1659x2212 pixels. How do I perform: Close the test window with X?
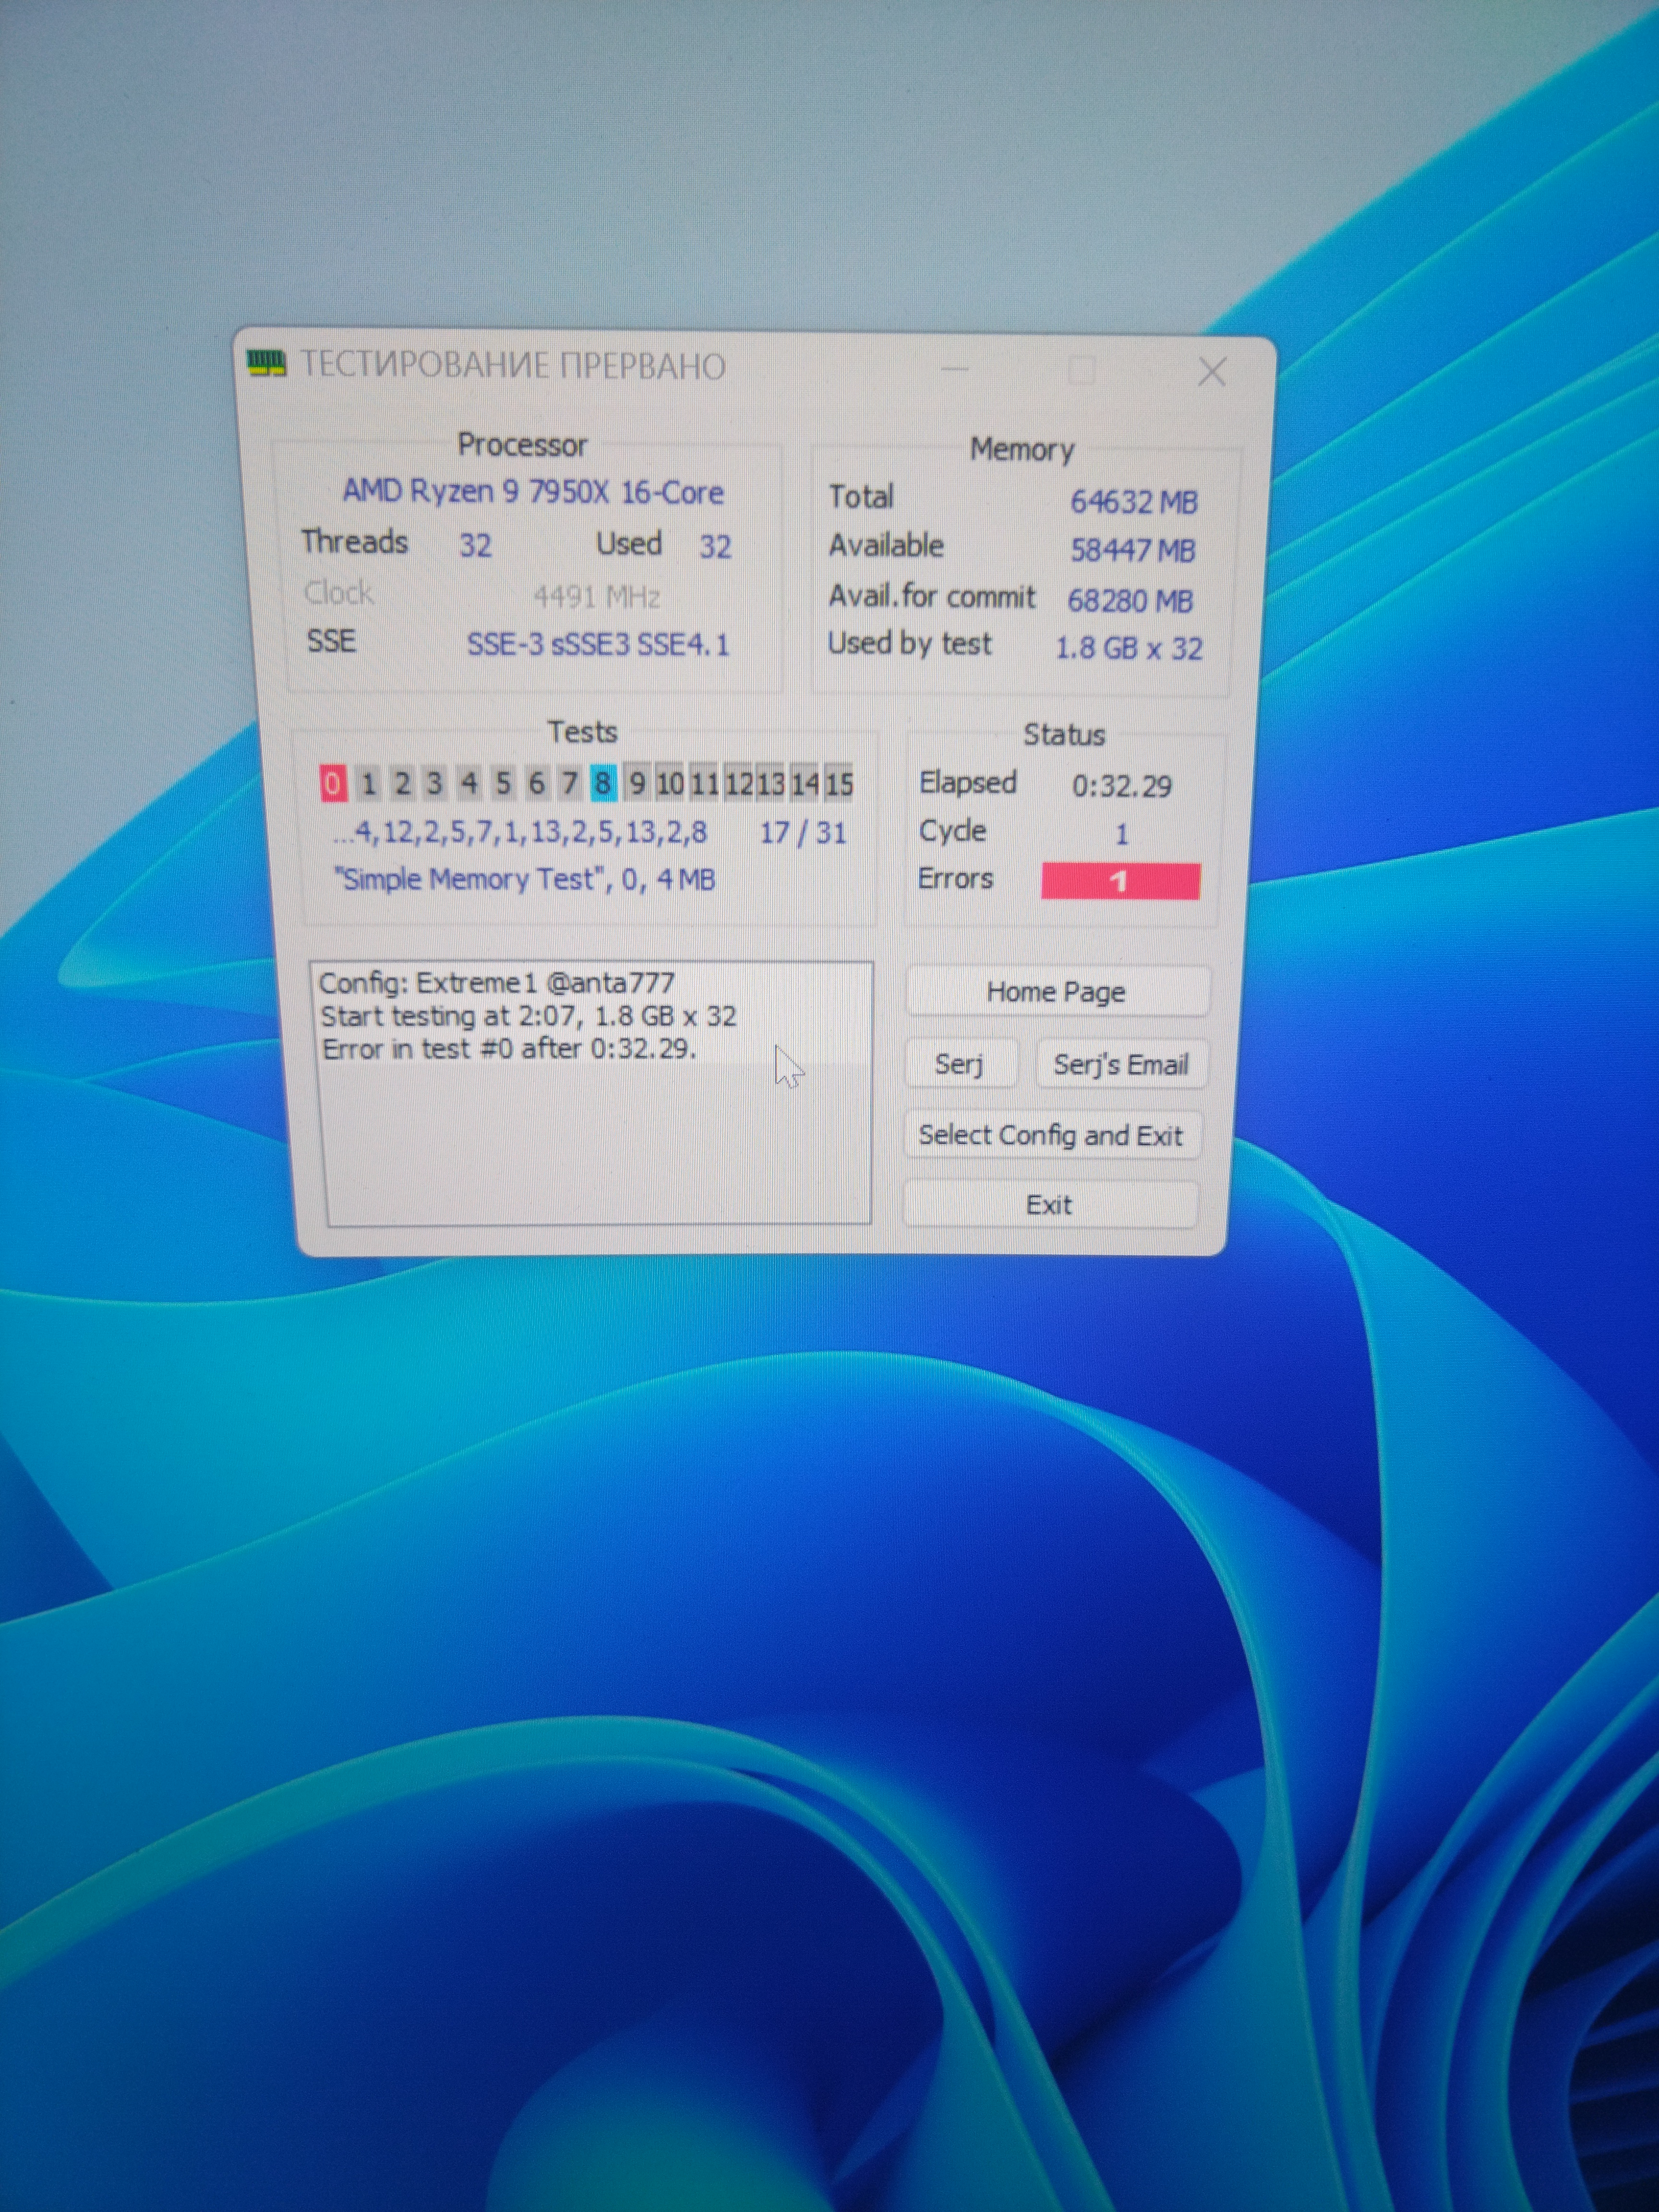click(1212, 373)
